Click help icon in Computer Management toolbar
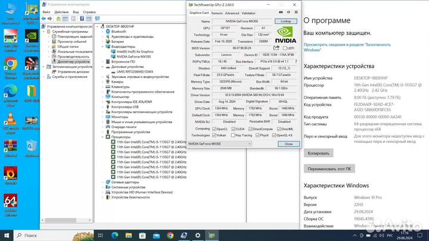 click(x=82, y=18)
